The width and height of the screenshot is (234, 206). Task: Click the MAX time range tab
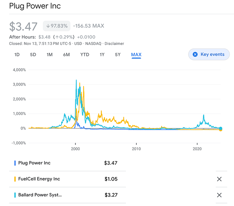[136, 55]
